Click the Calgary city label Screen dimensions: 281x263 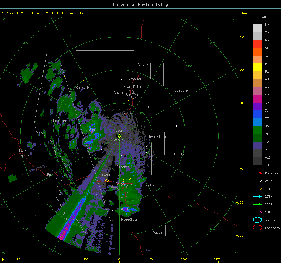click(x=122, y=184)
